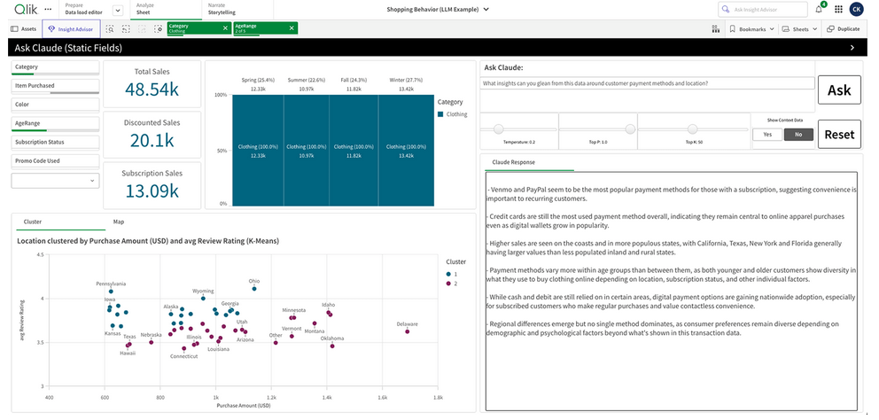The width and height of the screenshot is (879, 420).
Task: Click the Temperature slider handle
Action: (500, 128)
